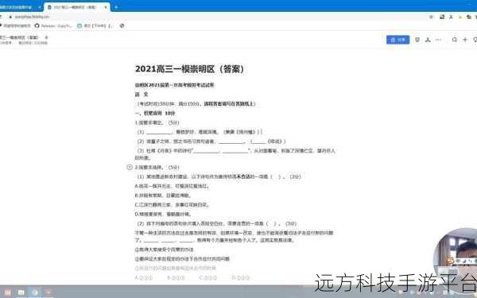Star the document next to its header title
Image resolution: width=477 pixels, height=298 pixels.
pos(47,37)
